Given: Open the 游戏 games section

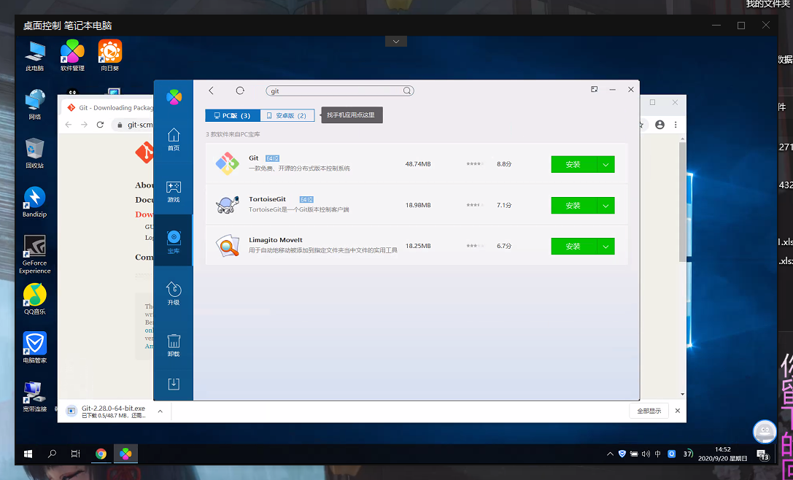Looking at the screenshot, I should point(174,191).
